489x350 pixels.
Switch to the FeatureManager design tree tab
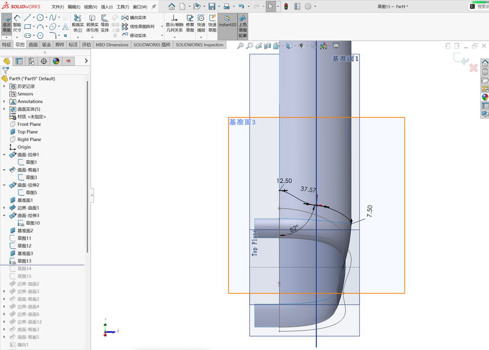click(x=7, y=62)
